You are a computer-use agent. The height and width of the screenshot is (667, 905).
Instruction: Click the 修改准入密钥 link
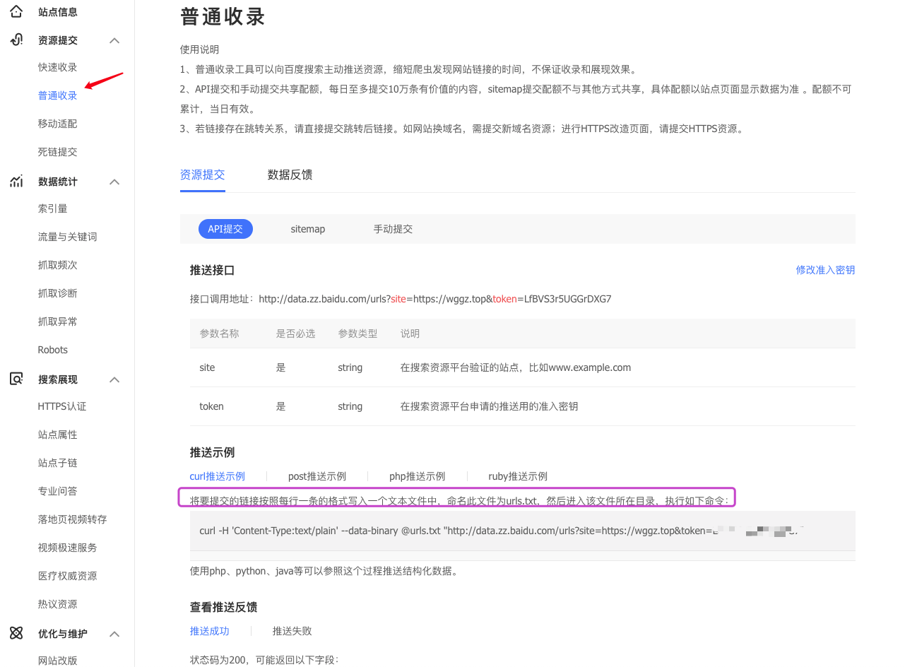click(x=825, y=270)
